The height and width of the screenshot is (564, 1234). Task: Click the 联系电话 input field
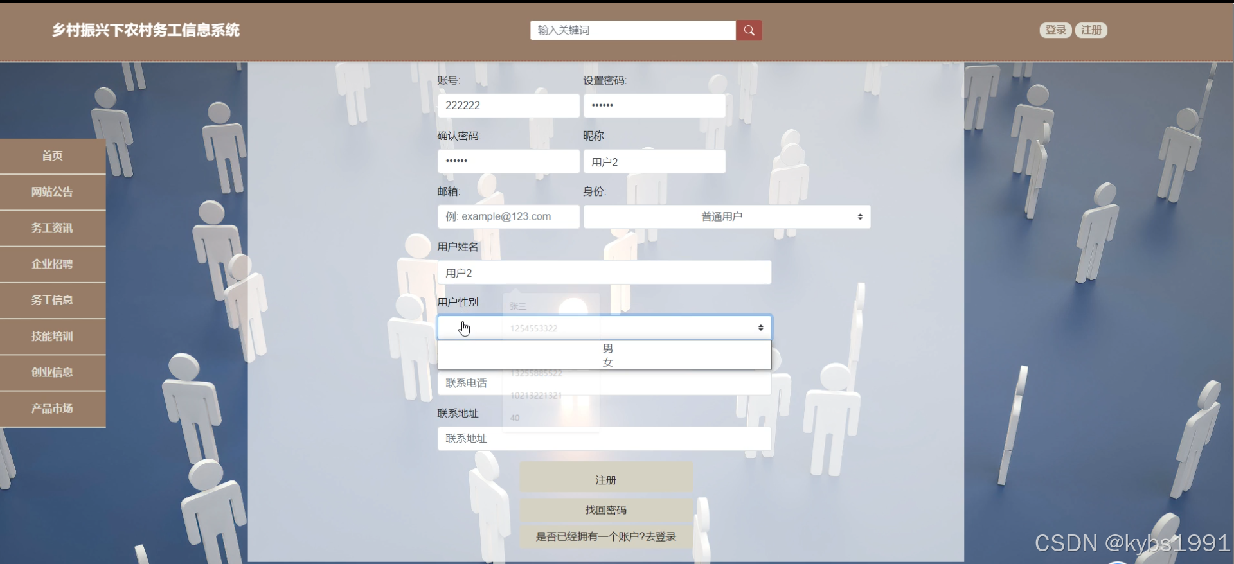pyautogui.click(x=604, y=383)
